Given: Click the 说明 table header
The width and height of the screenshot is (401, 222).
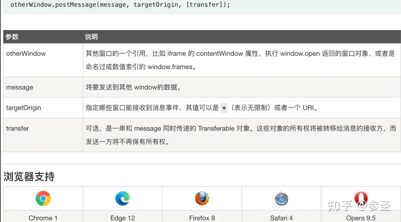Looking at the screenshot, I should [x=91, y=37].
